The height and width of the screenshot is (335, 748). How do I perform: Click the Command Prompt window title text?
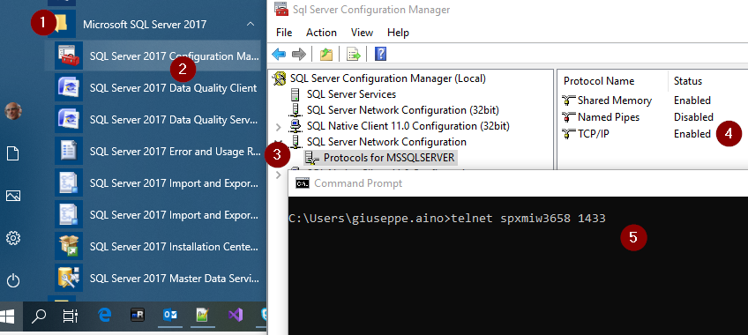(358, 183)
